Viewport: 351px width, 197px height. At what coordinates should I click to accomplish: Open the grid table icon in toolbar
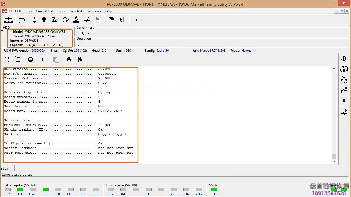[97, 20]
